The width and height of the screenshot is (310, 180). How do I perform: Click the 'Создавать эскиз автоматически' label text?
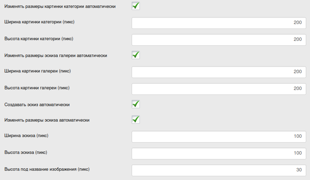(37, 104)
